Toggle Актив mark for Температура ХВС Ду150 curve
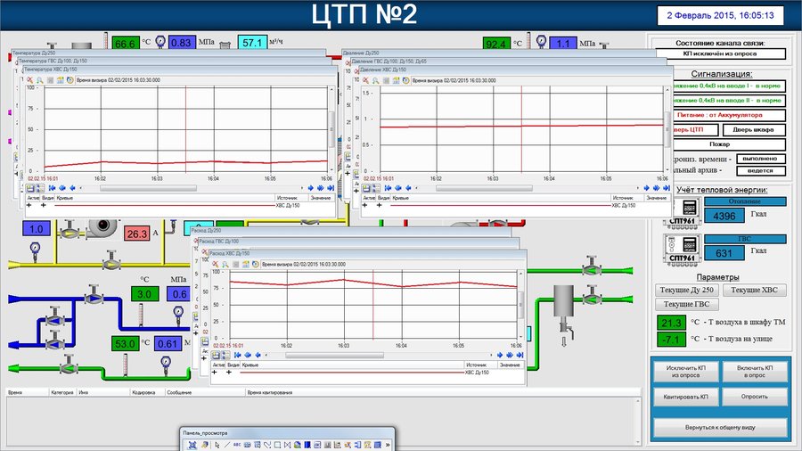Viewport: 802px width, 451px height. pos(30,205)
